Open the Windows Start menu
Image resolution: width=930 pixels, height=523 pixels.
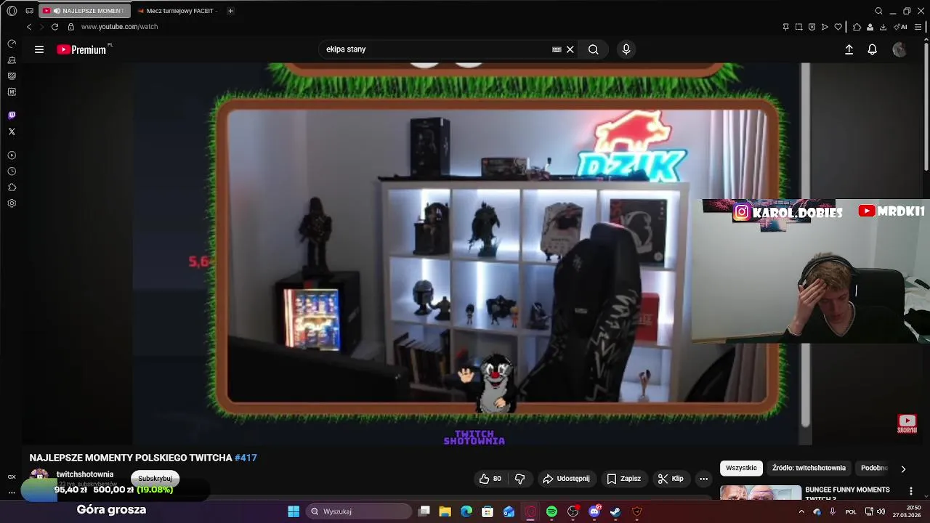click(294, 511)
